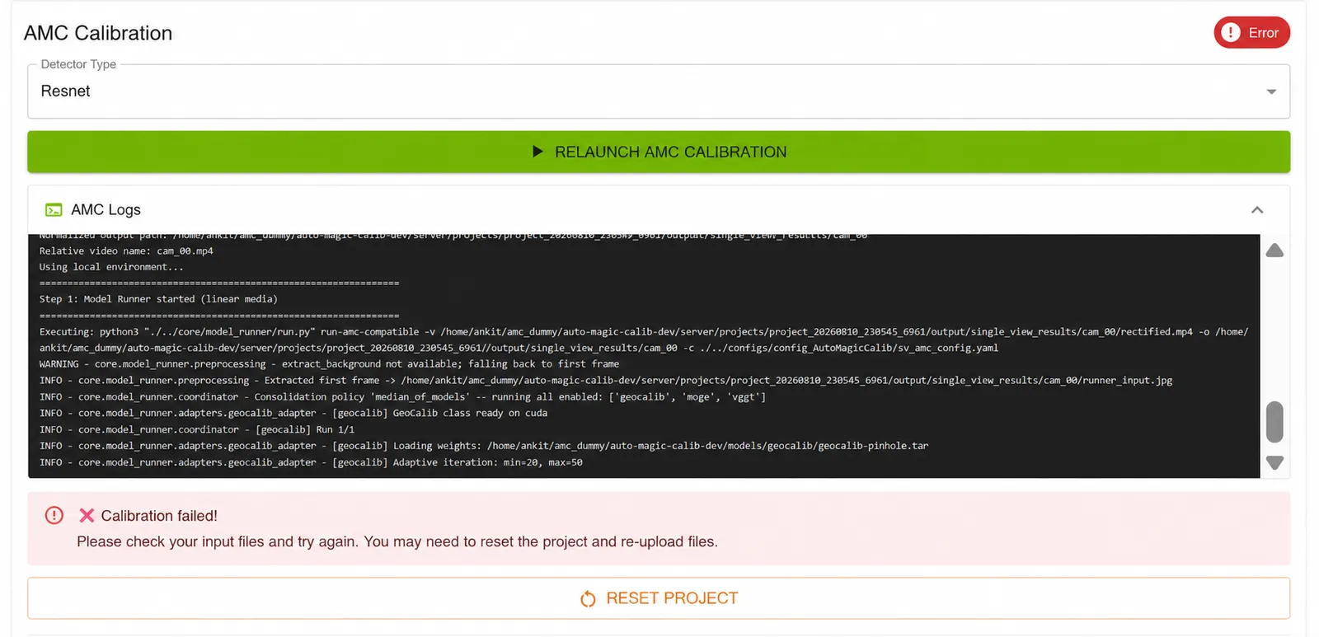
Task: Click the red Error status badge
Action: click(x=1251, y=33)
